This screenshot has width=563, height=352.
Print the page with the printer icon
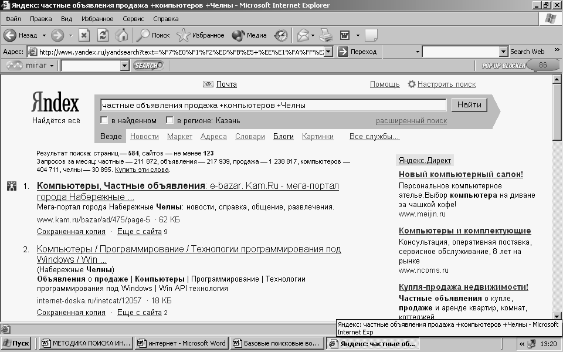pos(326,35)
